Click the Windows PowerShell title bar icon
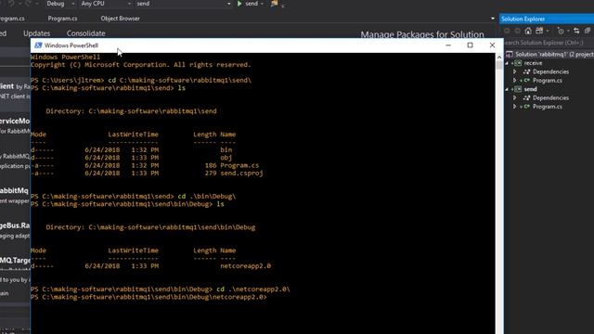Viewport: 594px width, 334px height. [38, 45]
